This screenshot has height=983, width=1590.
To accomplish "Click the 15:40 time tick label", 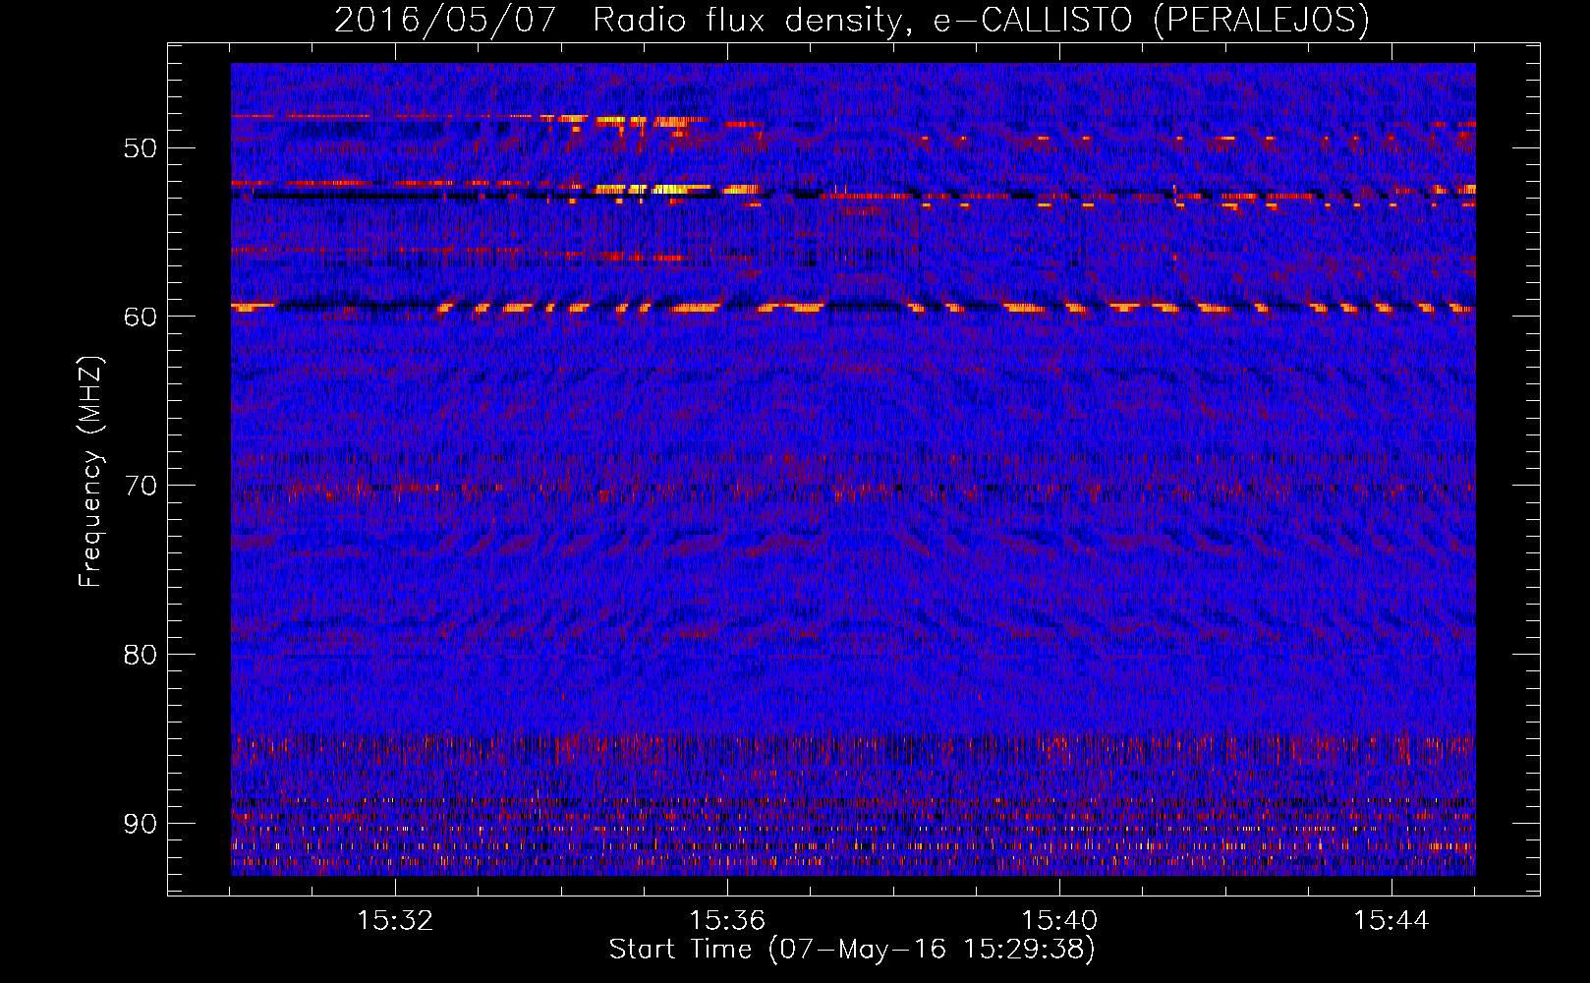I will click(x=1059, y=921).
